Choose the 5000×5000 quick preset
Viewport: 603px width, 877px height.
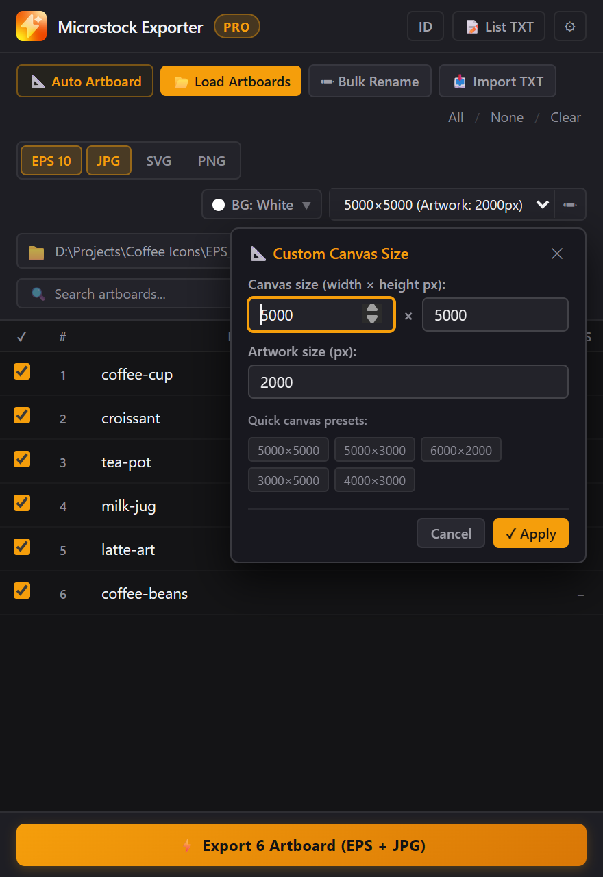(288, 450)
